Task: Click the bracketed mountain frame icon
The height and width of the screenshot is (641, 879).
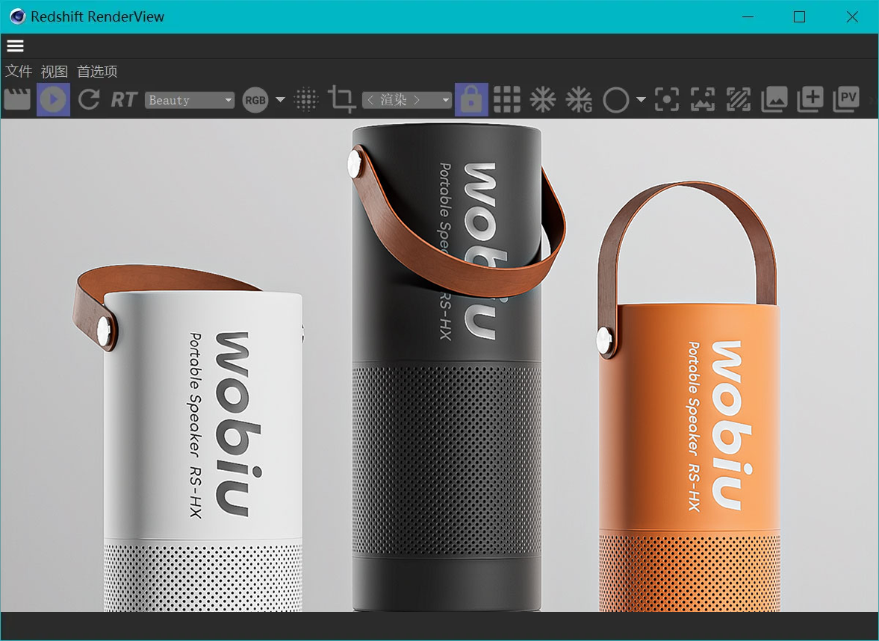Action: point(703,100)
